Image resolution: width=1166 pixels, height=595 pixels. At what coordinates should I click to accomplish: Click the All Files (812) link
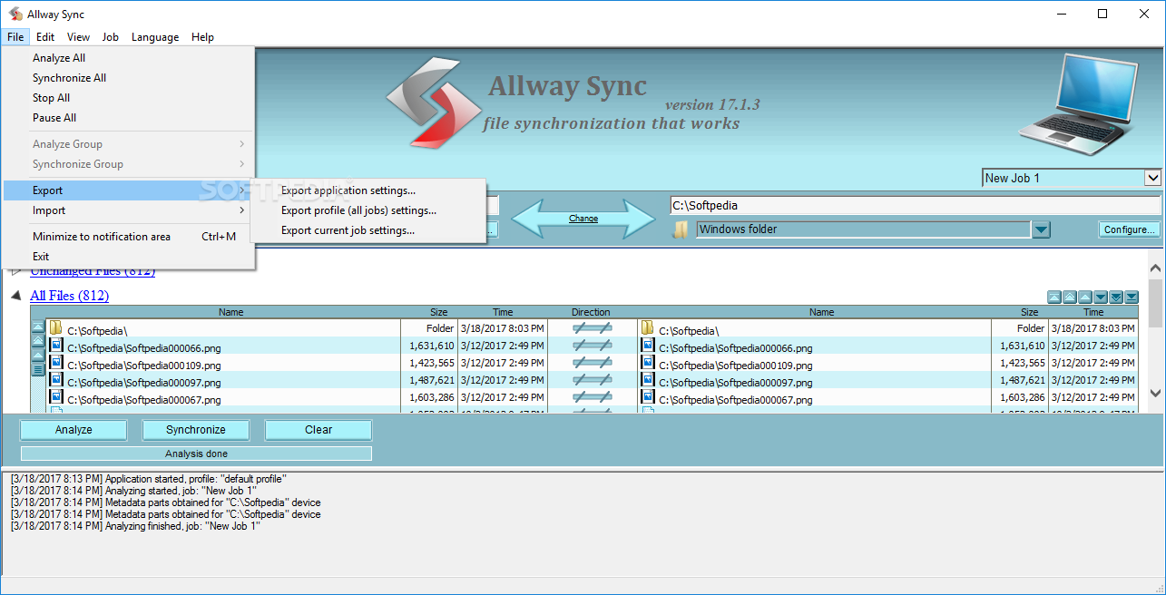[x=70, y=296]
